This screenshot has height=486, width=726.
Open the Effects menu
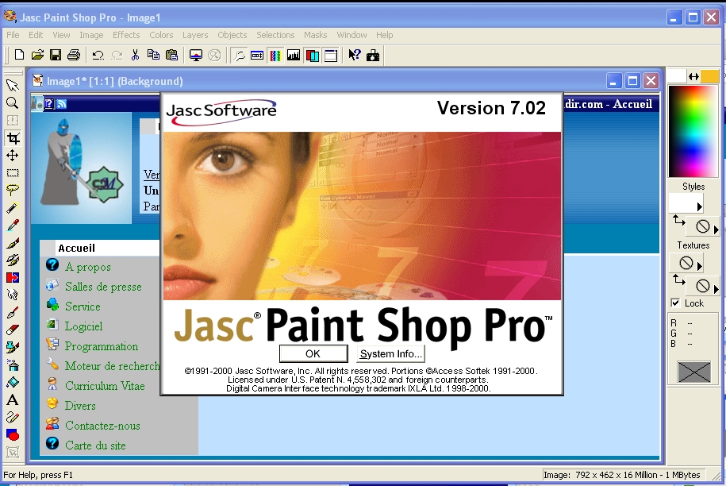(126, 35)
